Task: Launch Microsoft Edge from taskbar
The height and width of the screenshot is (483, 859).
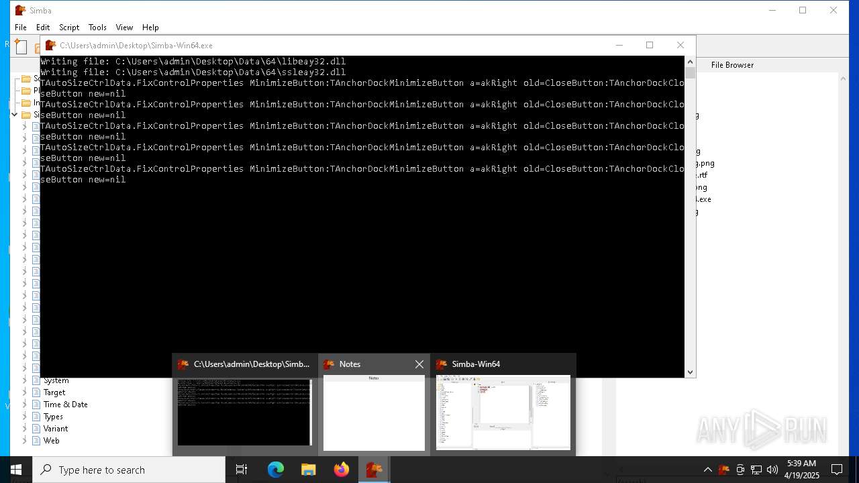Action: (x=276, y=470)
